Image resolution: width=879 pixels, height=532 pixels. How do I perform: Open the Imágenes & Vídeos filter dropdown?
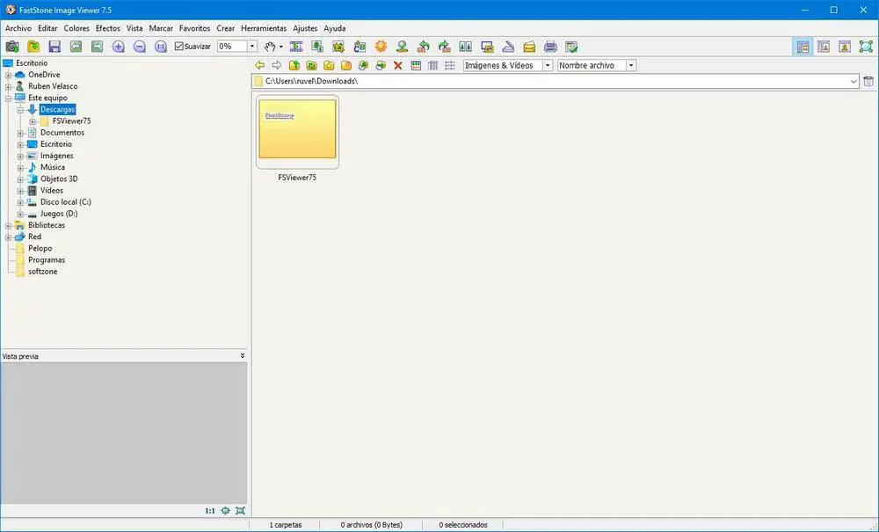[x=548, y=66]
